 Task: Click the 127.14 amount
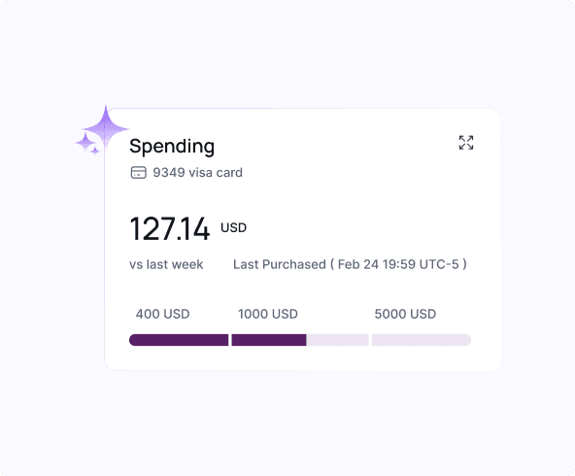[169, 229]
